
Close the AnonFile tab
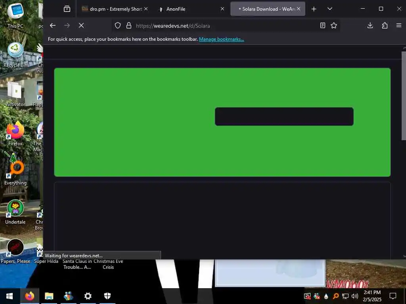[x=222, y=9]
